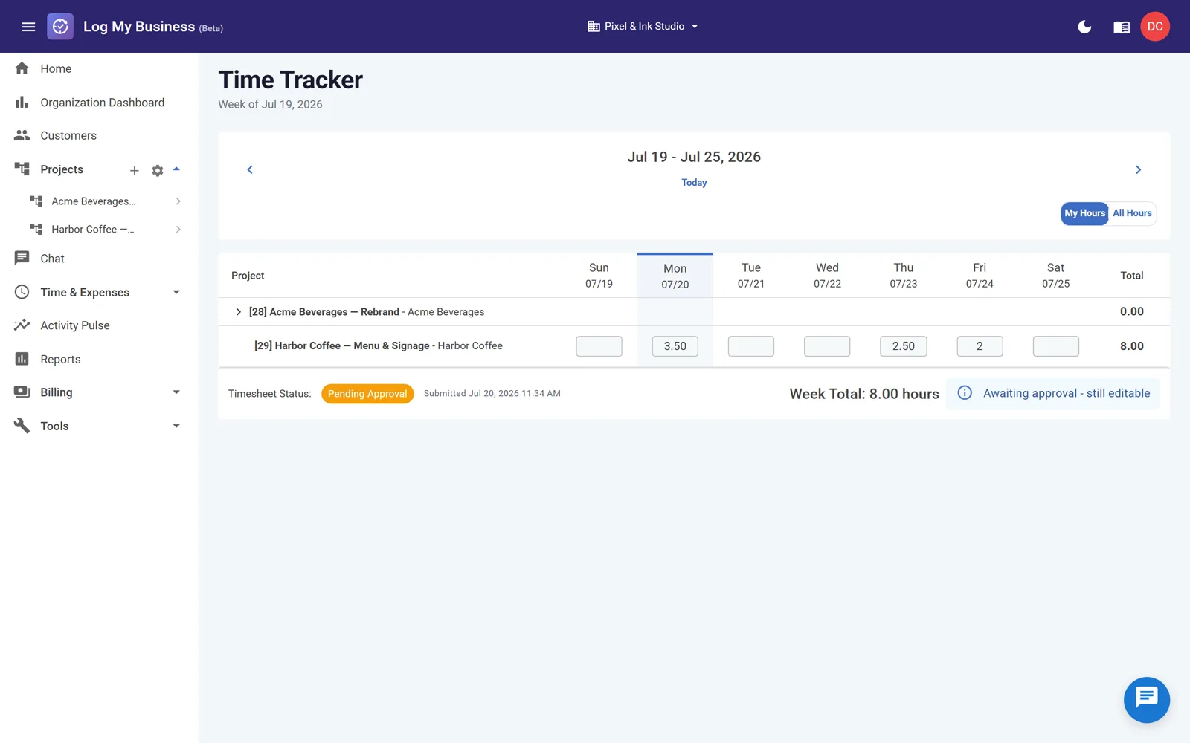This screenshot has width=1190, height=743.
Task: Collapse the Projects list arrow
Action: (x=176, y=169)
